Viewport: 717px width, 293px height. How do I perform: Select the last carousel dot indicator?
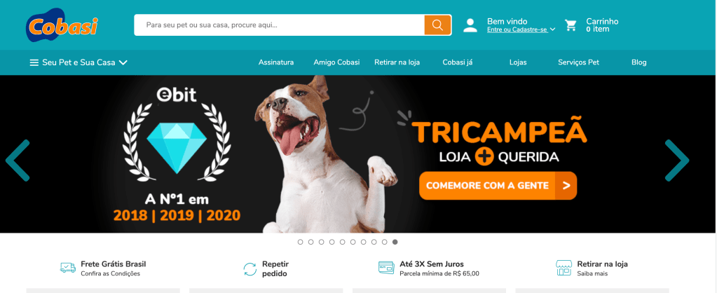[x=395, y=242]
